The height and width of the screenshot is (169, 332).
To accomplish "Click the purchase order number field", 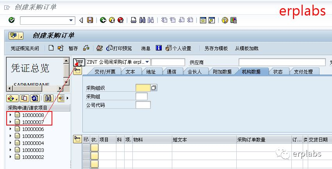I will click(168, 63).
